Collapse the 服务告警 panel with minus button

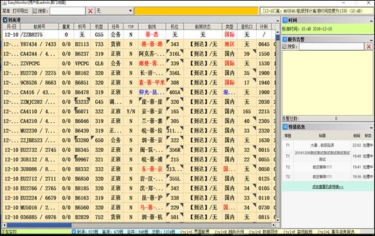pyautogui.click(x=371, y=40)
